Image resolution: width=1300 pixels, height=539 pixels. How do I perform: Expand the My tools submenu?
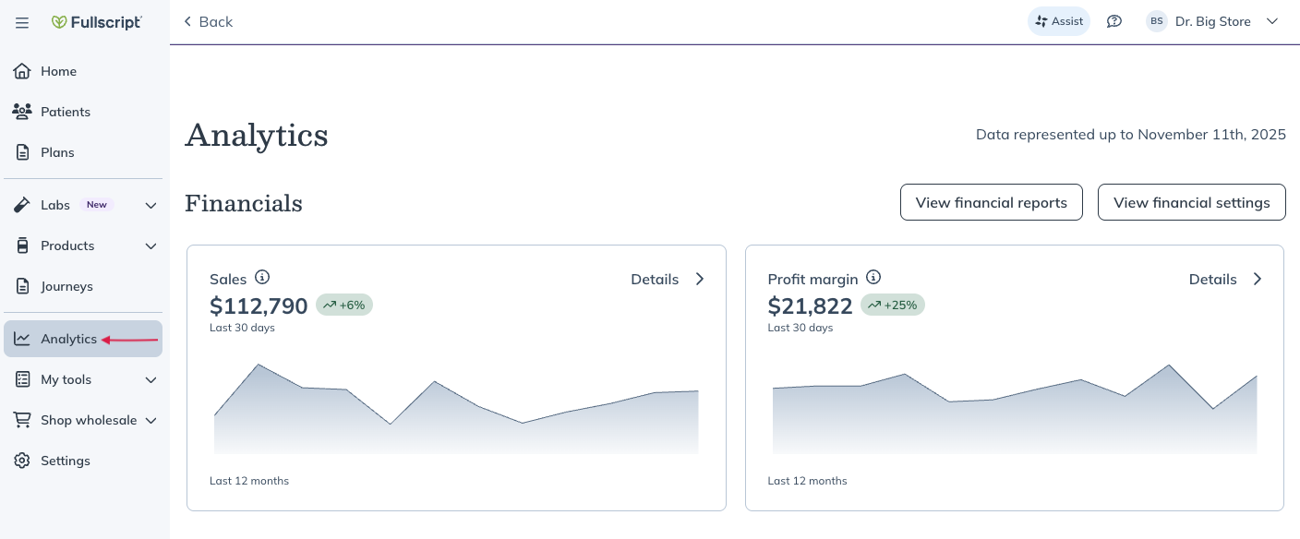151,379
